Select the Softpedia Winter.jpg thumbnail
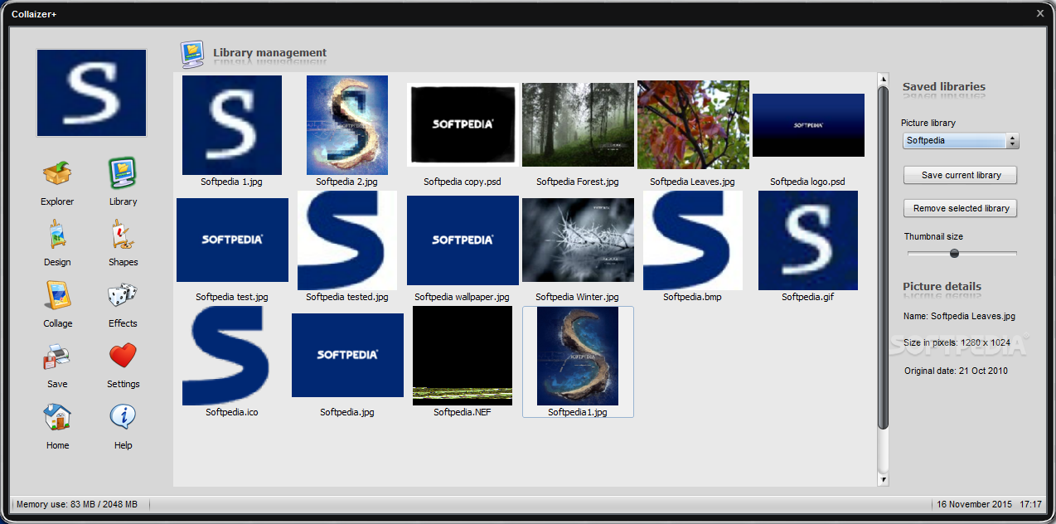Image resolution: width=1056 pixels, height=524 pixels. click(x=578, y=240)
